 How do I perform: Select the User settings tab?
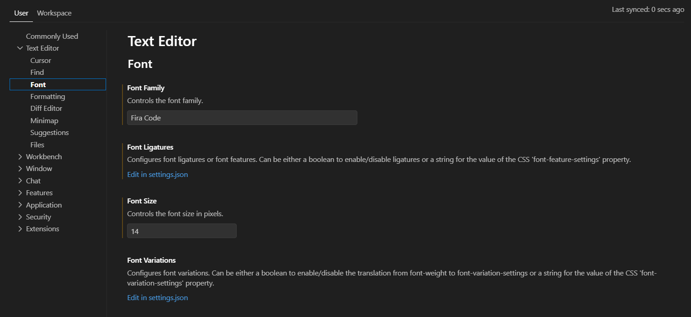[21, 13]
